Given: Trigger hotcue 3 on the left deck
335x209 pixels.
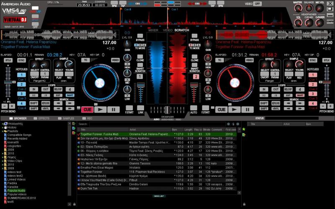Looking at the screenshot, I should pyautogui.click(x=21, y=94).
